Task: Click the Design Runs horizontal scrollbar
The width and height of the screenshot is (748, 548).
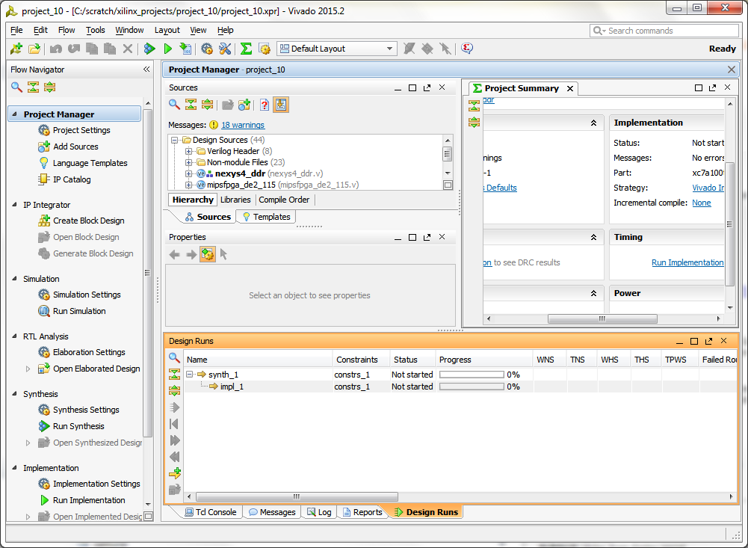Action: coord(297,496)
